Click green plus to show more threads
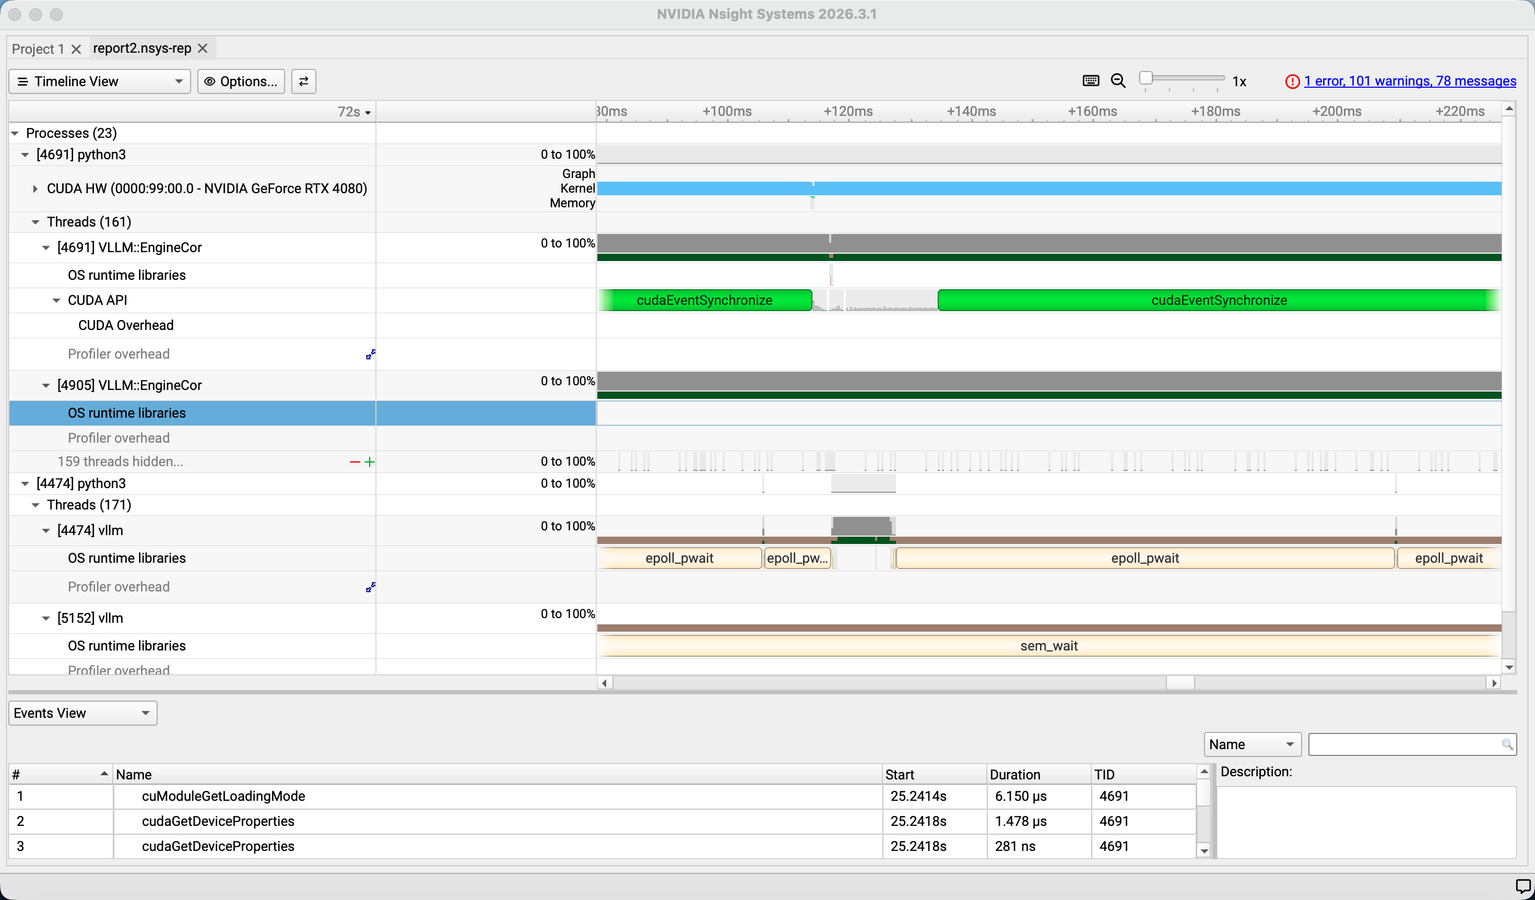This screenshot has height=900, width=1535. 369,462
